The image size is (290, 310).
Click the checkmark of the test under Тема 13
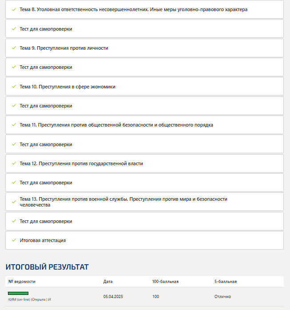pyautogui.click(x=14, y=221)
